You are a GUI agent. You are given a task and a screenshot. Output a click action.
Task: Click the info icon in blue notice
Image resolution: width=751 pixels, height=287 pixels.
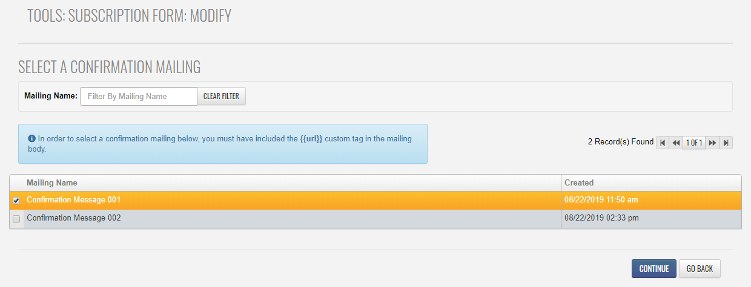[x=31, y=138]
